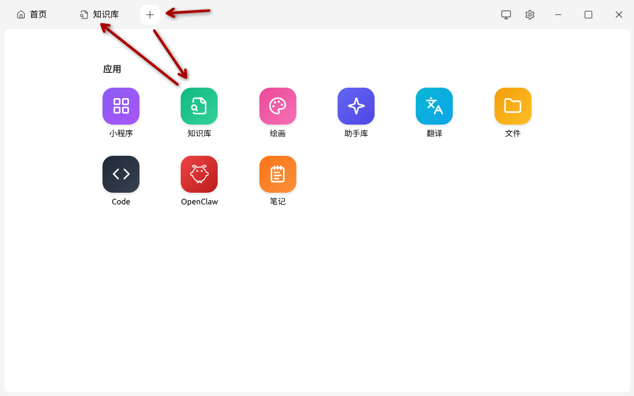Click the monitor icon near the settings gear

click(506, 14)
